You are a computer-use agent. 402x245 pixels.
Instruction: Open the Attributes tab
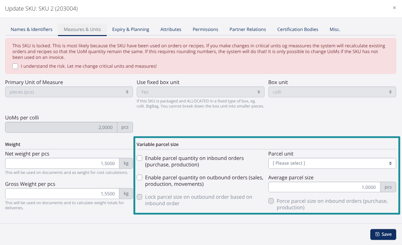[x=171, y=29]
